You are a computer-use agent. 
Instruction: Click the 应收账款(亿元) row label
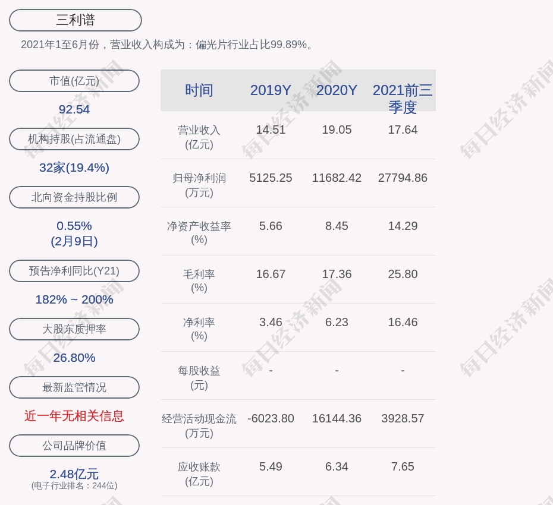coord(199,474)
